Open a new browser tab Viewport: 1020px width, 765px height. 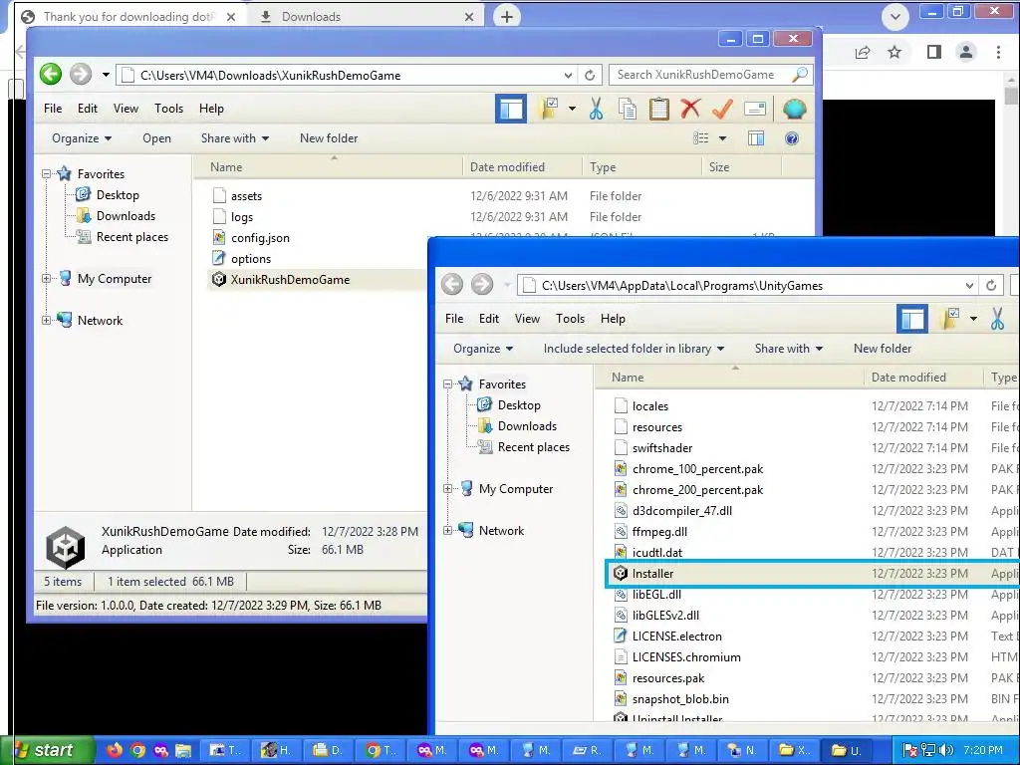point(507,17)
